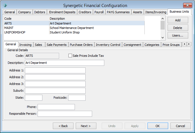Viewport: 195px width, 133px height.
Task: Click the right tab scroll arrow
Action: pyautogui.click(x=189, y=44)
